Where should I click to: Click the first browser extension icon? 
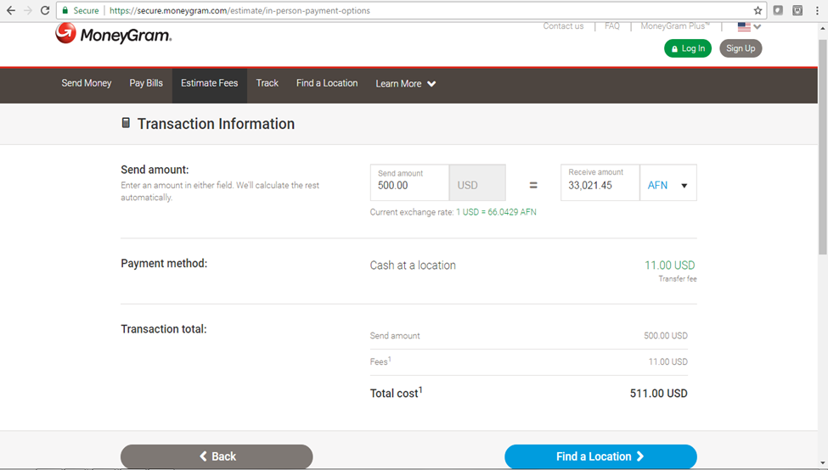point(778,11)
